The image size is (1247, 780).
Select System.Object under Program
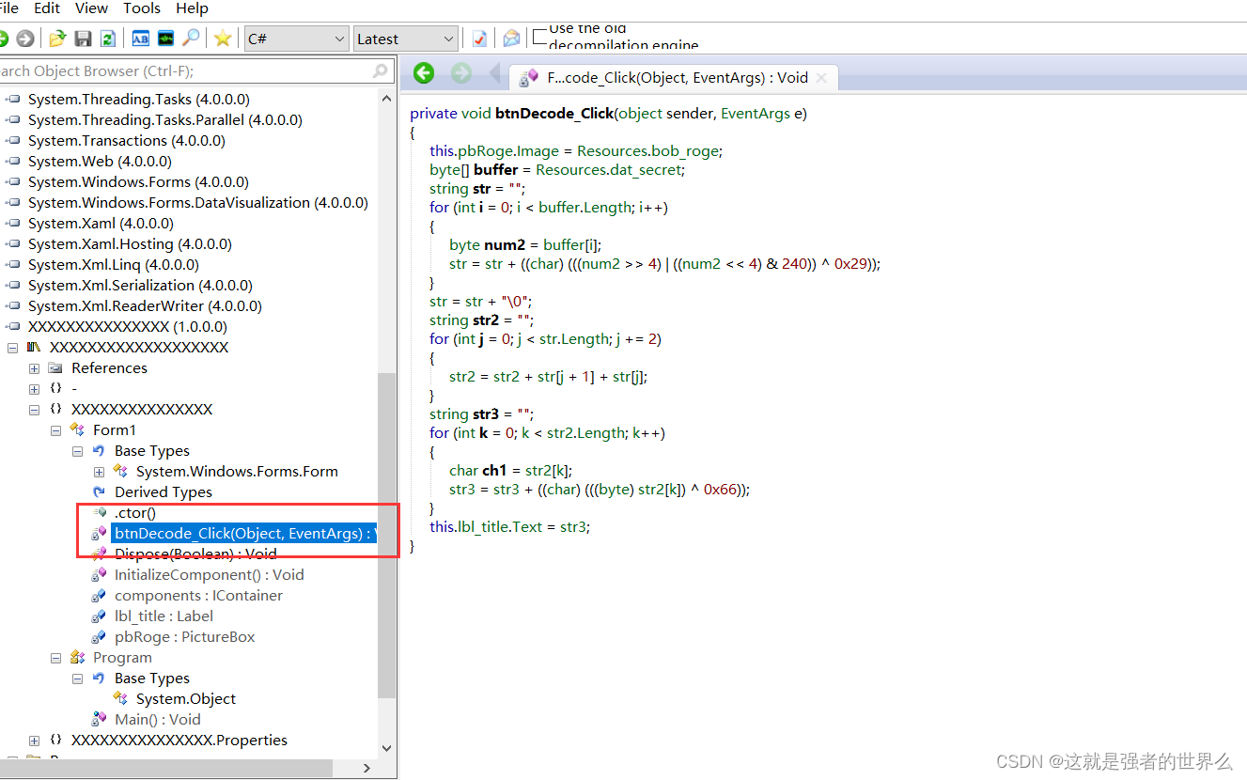[x=186, y=699]
